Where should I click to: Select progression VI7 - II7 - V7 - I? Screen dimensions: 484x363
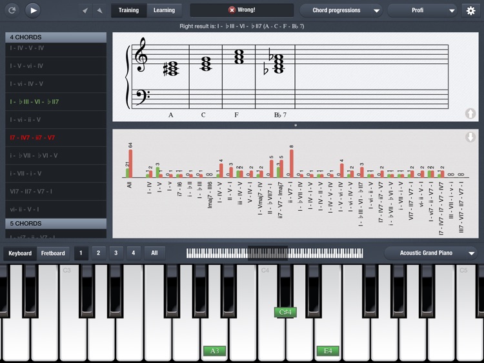tap(56, 191)
